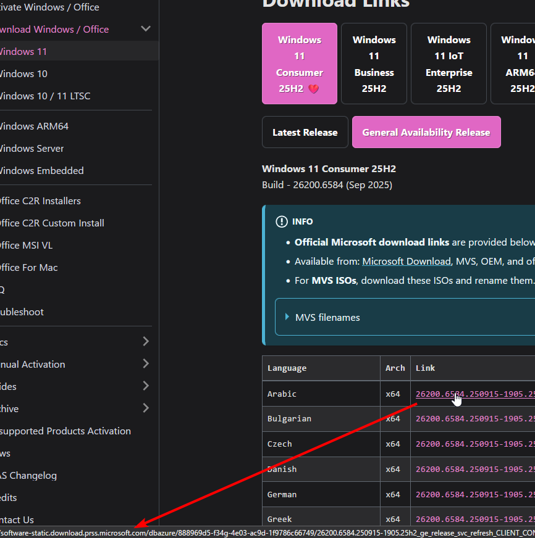Image resolution: width=535 pixels, height=538 pixels.
Task: Open the Greek x64 ISO download link
Action: (x=475, y=519)
